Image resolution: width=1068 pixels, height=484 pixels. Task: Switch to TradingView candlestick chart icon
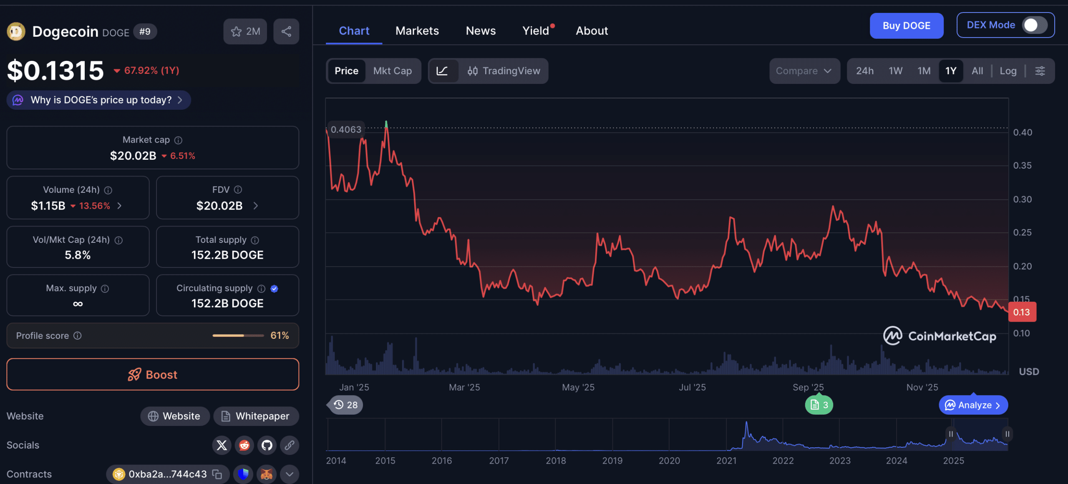click(473, 71)
